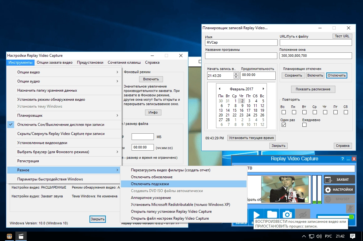Click the ЗАХВАТ capture button
Screen dimensions: 363x241
pos(339,179)
